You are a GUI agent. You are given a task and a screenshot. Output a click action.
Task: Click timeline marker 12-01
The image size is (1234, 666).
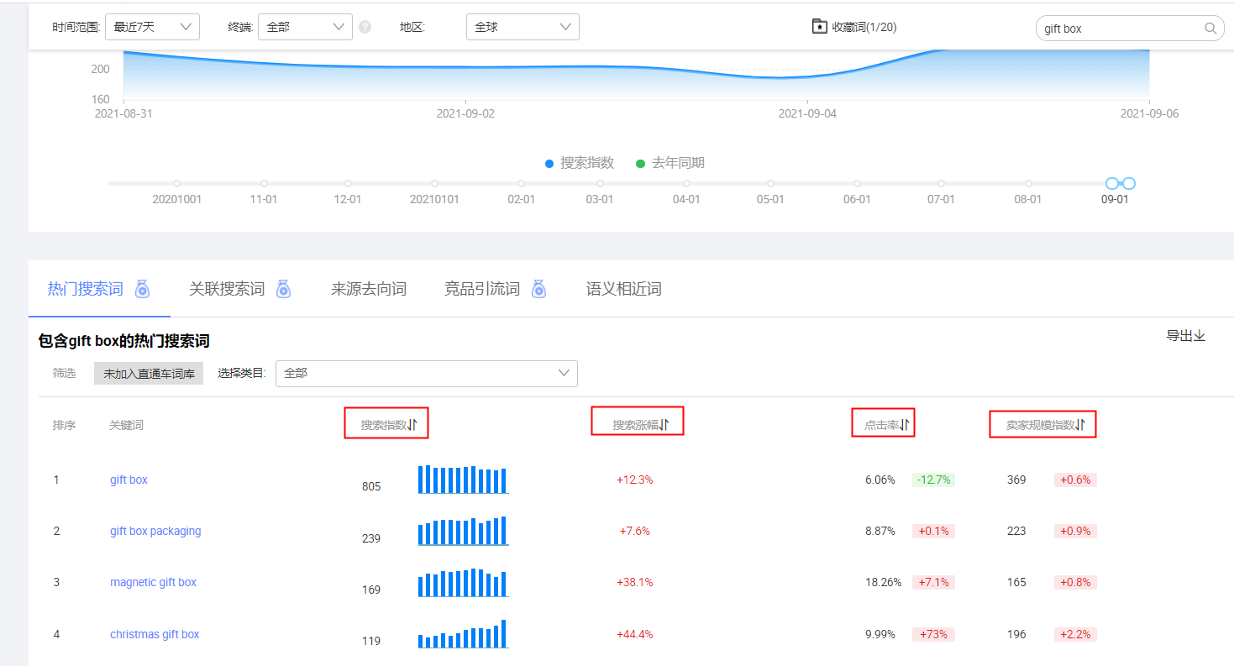(x=348, y=183)
